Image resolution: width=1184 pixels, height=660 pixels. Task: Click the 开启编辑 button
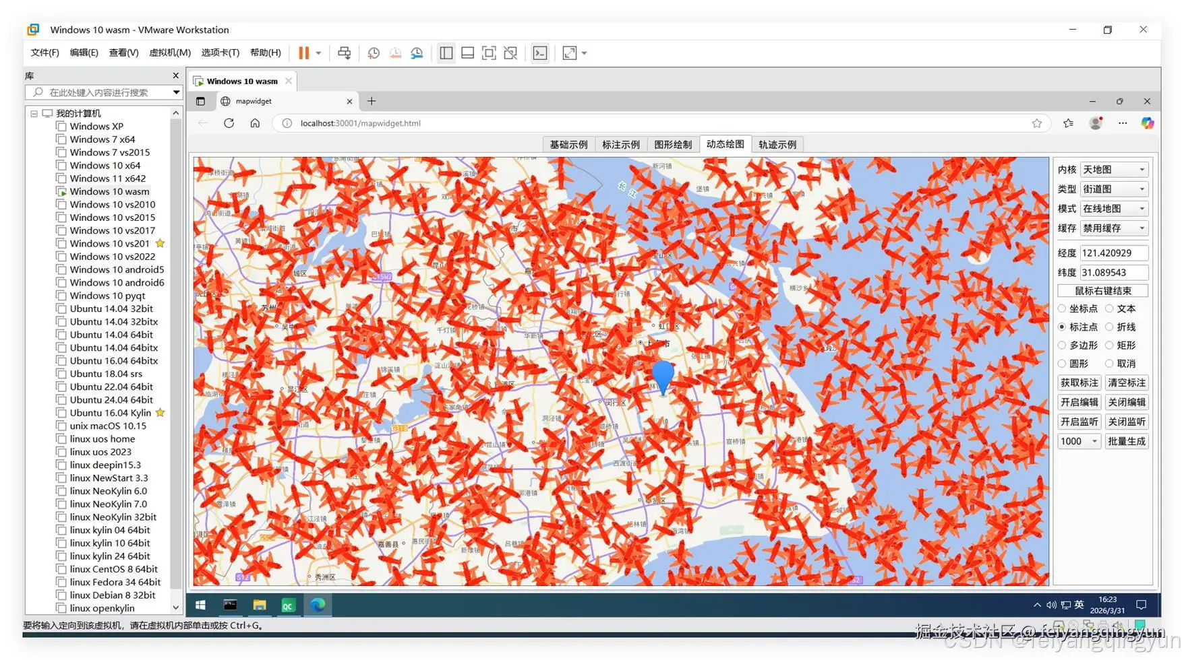coord(1079,402)
